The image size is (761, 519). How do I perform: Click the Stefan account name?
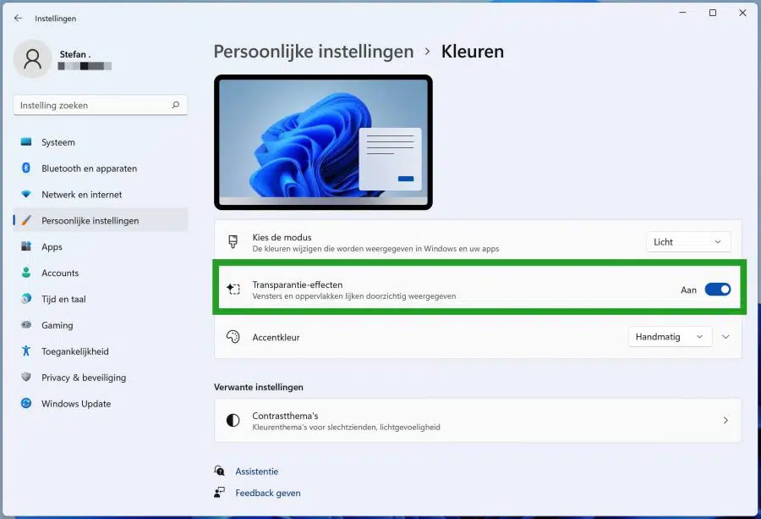tap(74, 54)
